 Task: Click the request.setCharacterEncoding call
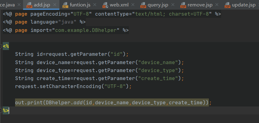(x=74, y=86)
